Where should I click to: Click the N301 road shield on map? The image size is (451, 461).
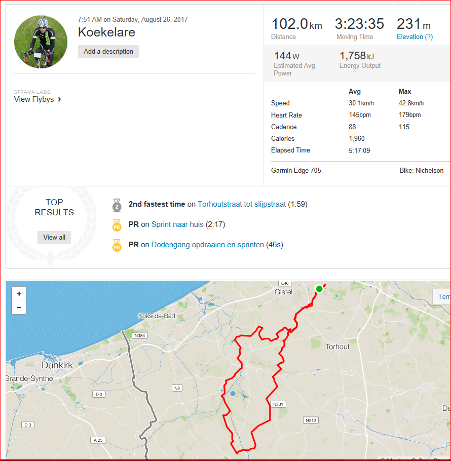(277, 404)
